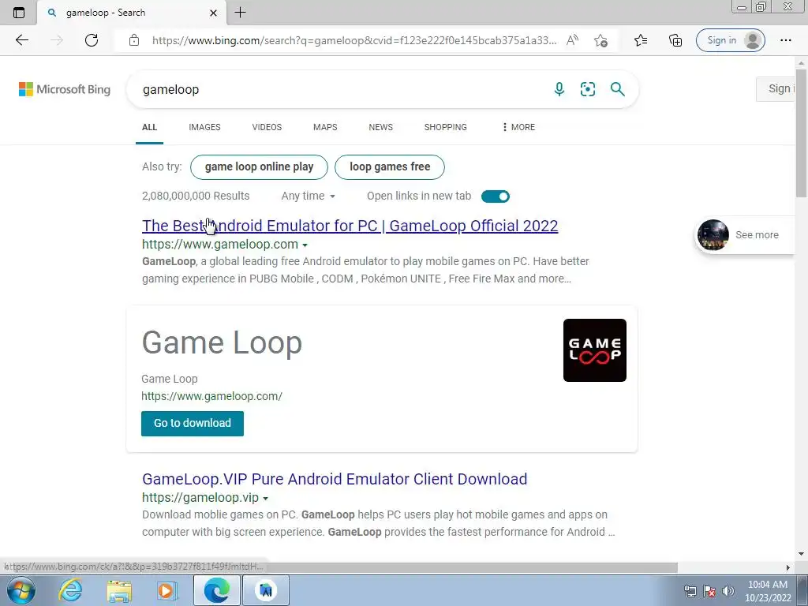The image size is (808, 606).
Task: Switch to the VIDEOS tab
Action: coord(267,127)
